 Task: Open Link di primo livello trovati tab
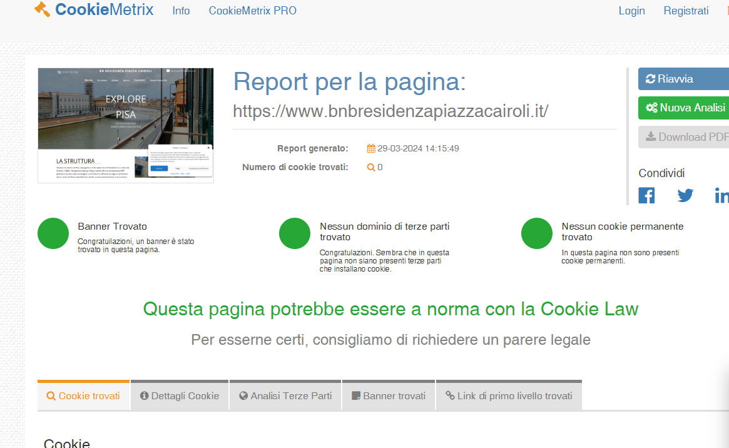pos(509,395)
